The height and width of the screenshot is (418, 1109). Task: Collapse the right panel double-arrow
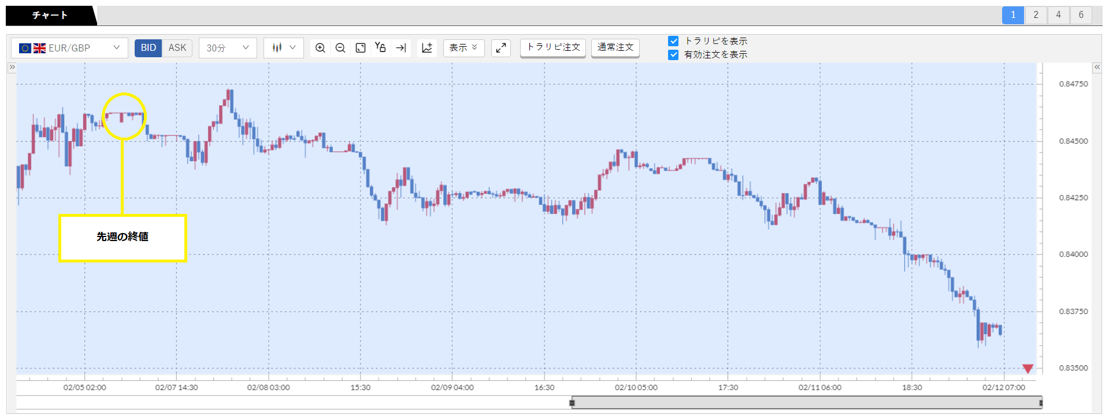1097,67
